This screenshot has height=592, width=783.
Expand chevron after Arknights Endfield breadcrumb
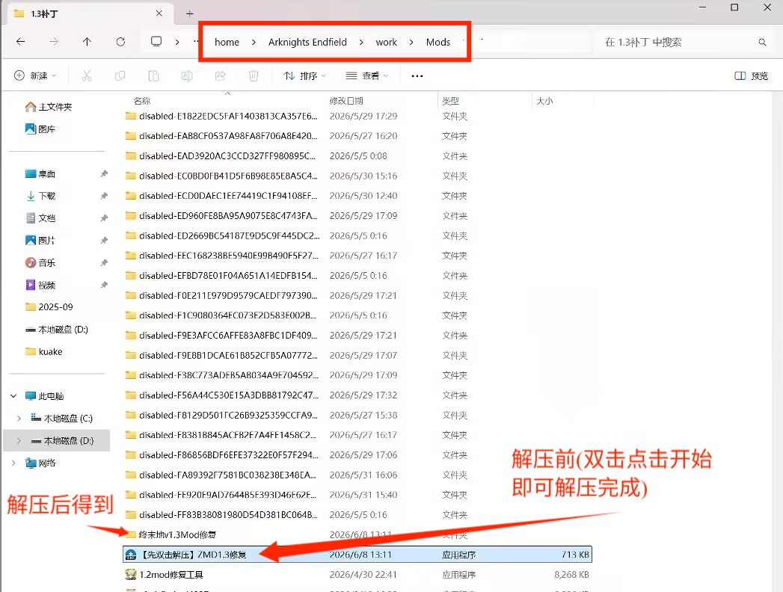tap(361, 43)
